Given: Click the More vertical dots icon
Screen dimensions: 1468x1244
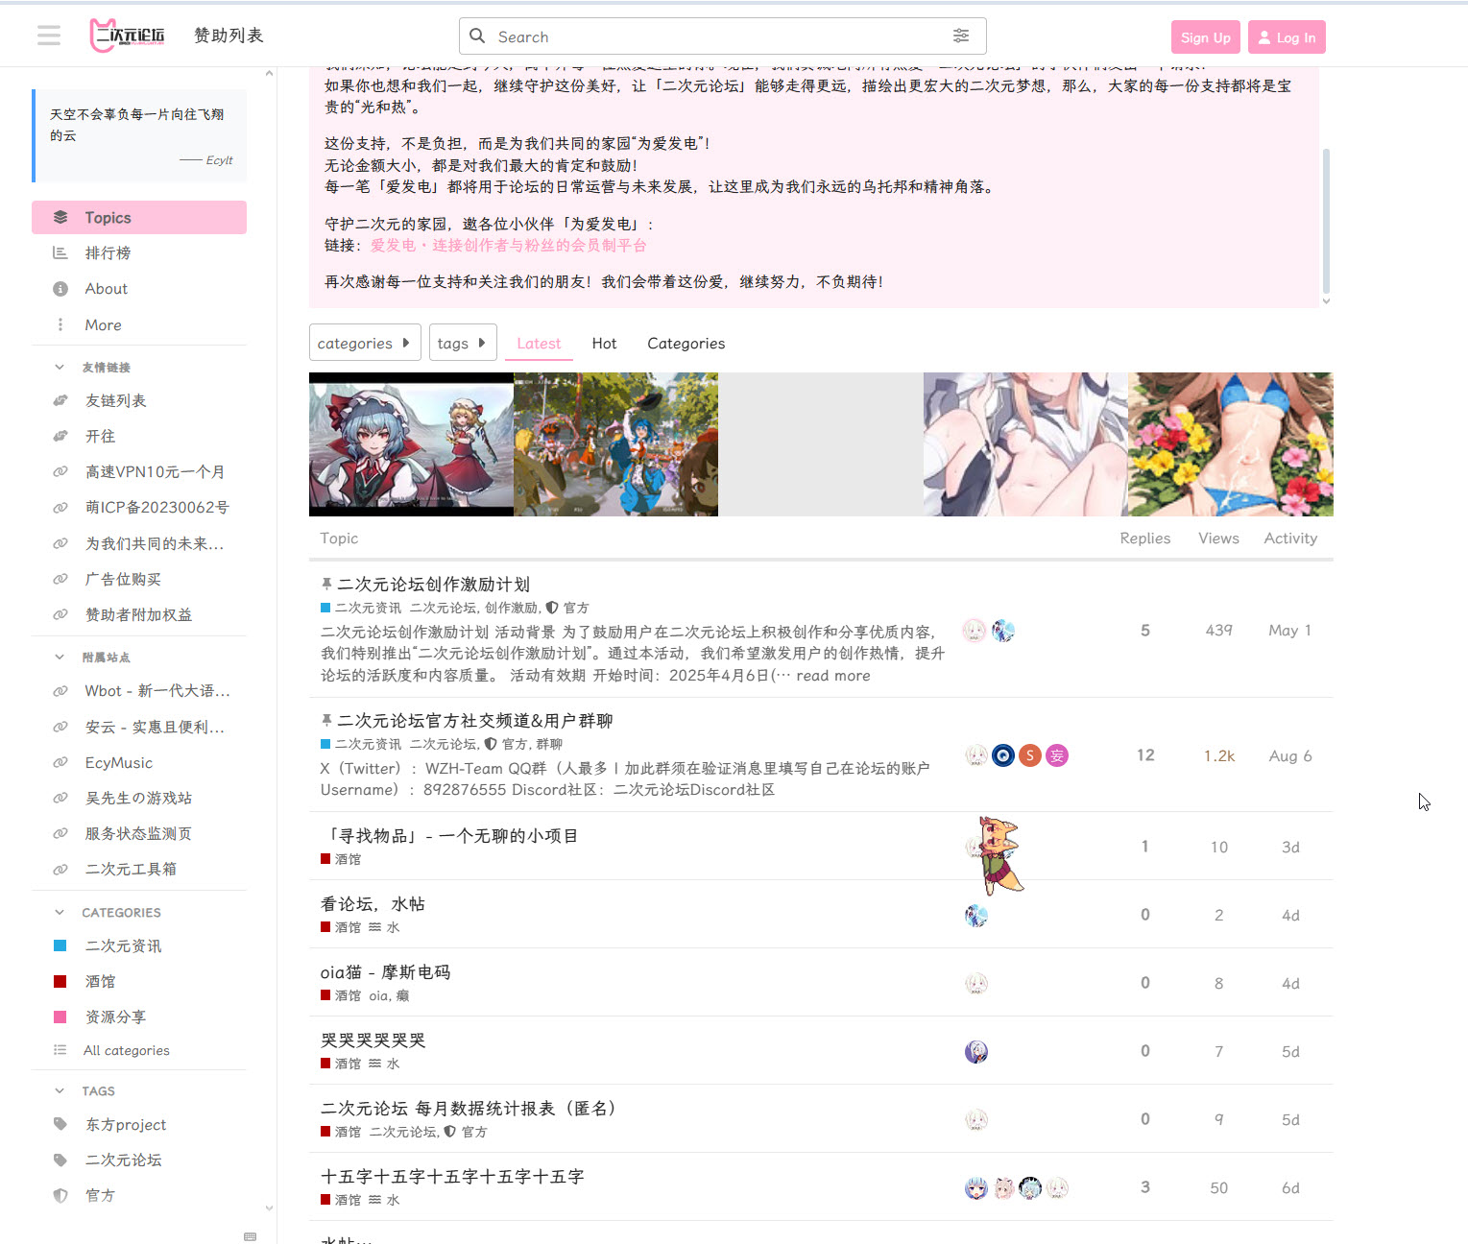Looking at the screenshot, I should 60,325.
